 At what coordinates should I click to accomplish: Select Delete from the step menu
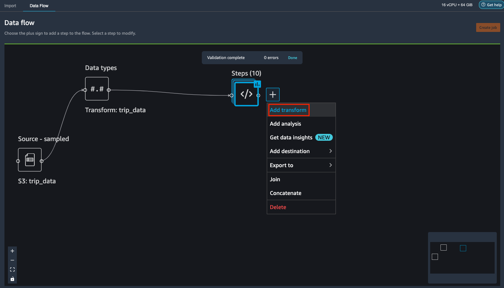click(x=278, y=207)
